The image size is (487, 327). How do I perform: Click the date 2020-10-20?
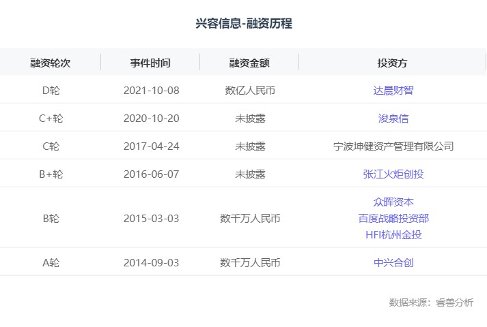coord(152,119)
